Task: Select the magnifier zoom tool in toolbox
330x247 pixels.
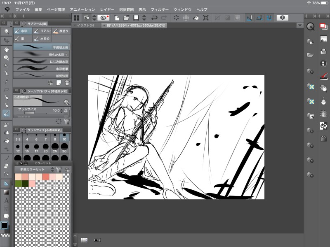Action: point(7,31)
